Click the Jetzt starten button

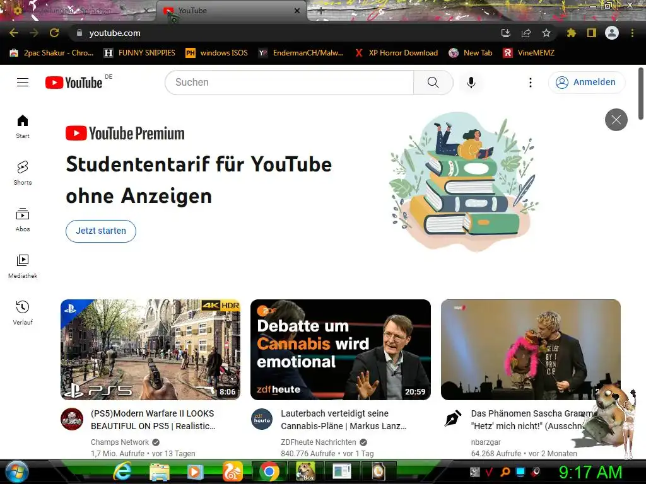point(101,231)
